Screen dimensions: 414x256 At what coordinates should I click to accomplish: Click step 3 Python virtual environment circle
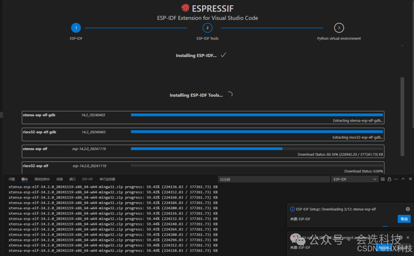tap(339, 28)
